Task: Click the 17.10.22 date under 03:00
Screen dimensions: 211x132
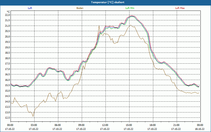Action: 33,129
